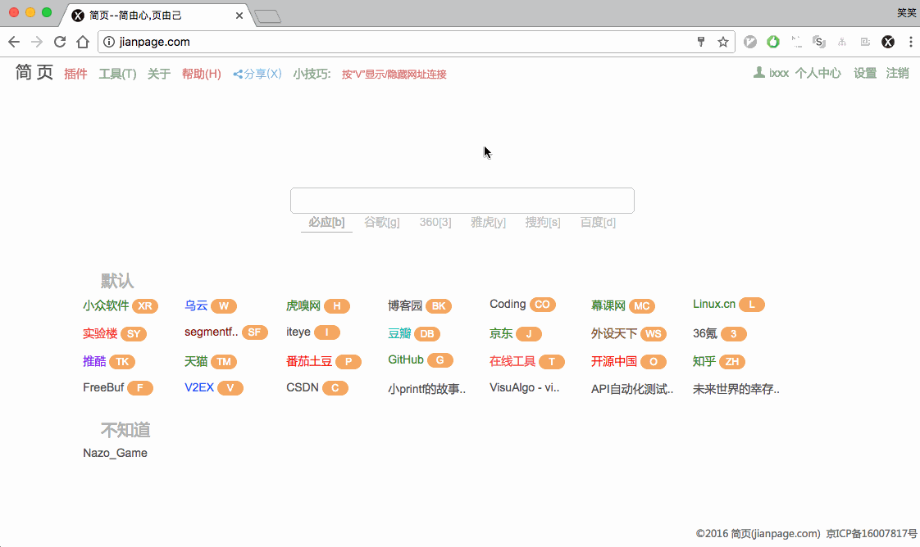This screenshot has height=547, width=920.
Task: Open the CSDN bookmark
Action: (x=303, y=387)
